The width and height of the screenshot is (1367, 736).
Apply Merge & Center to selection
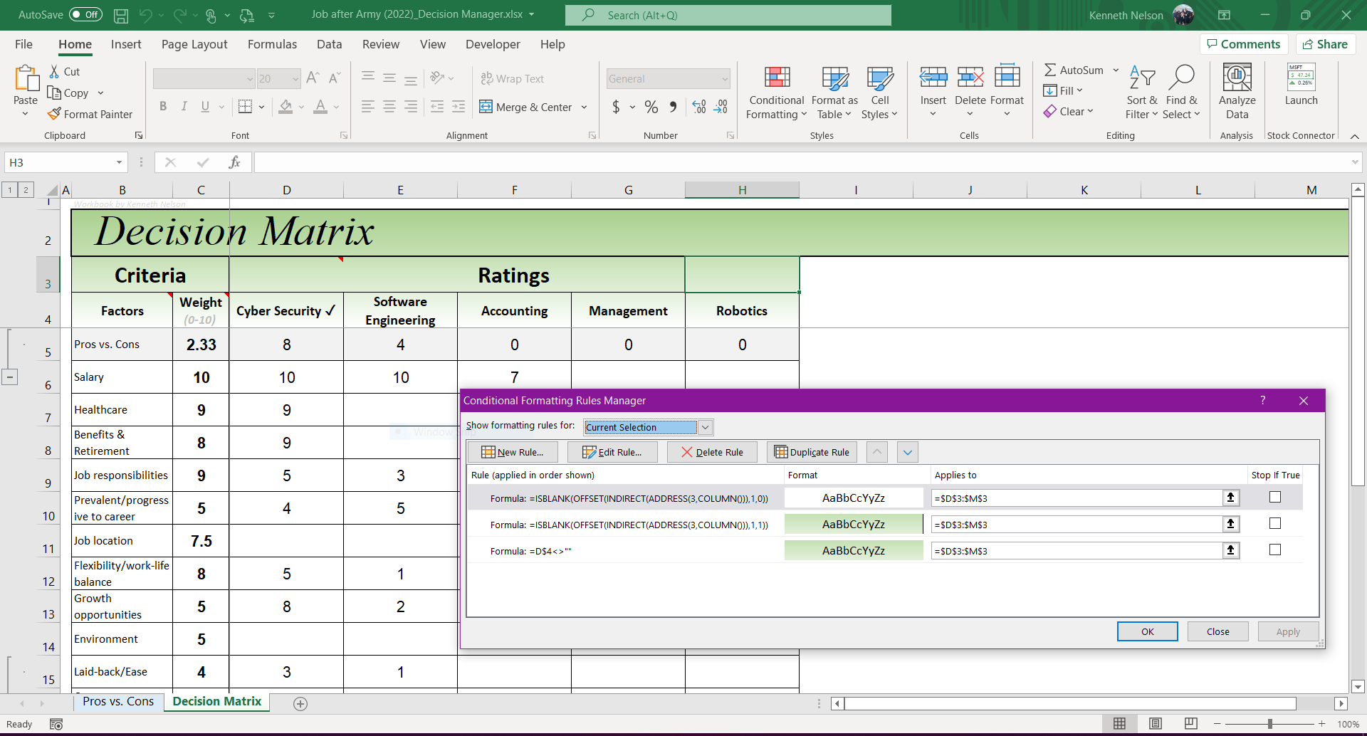point(527,107)
